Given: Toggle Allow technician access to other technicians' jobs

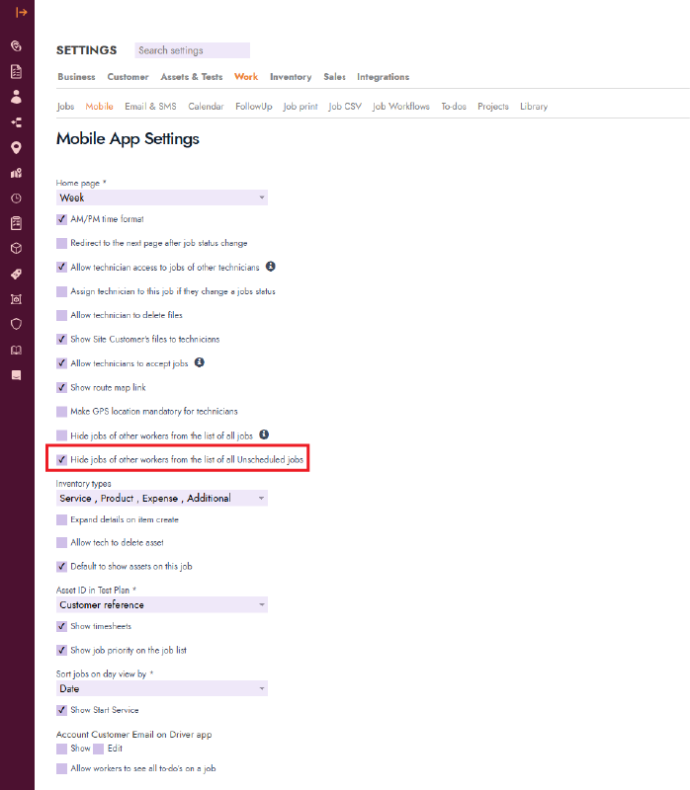Looking at the screenshot, I should coord(61,267).
